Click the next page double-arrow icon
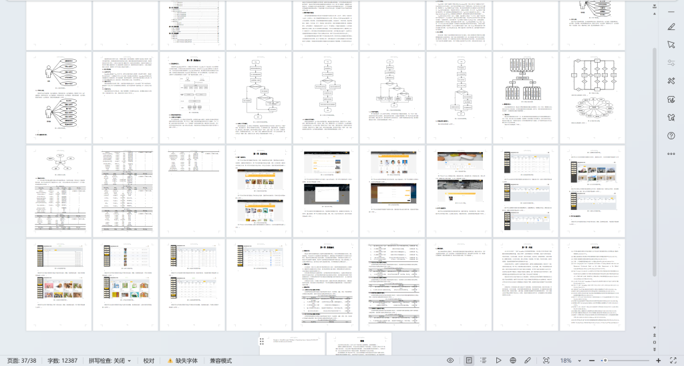 pyautogui.click(x=655, y=349)
